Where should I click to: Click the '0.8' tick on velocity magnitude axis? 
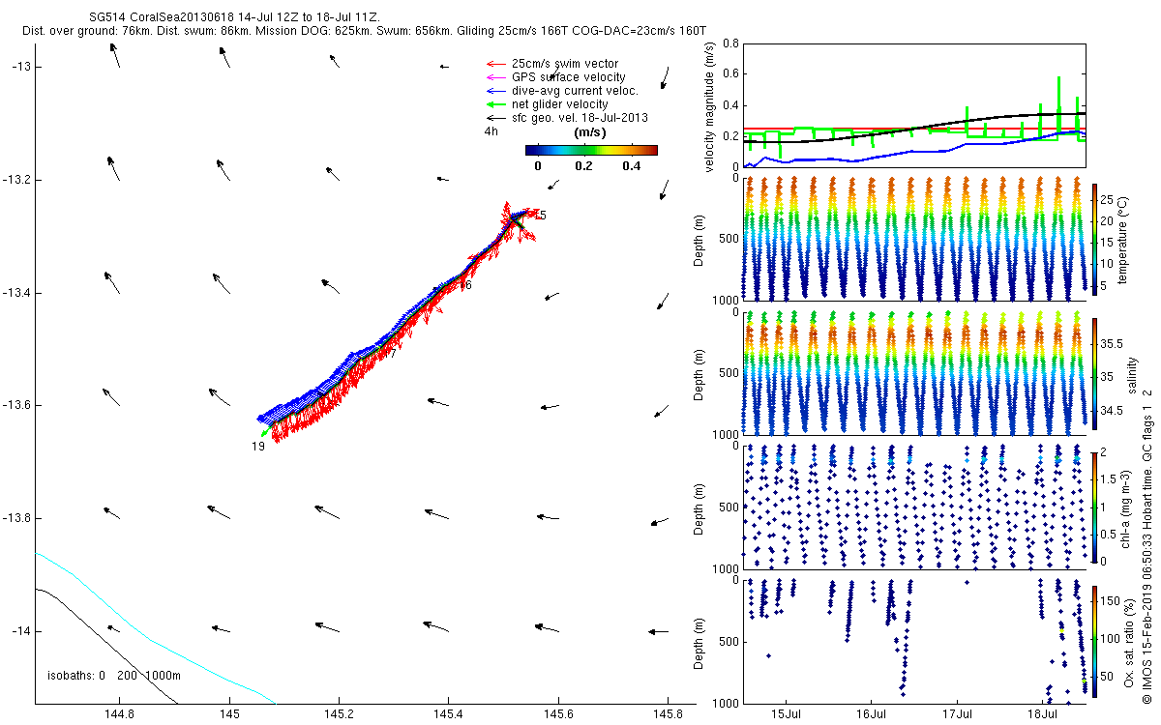point(729,44)
